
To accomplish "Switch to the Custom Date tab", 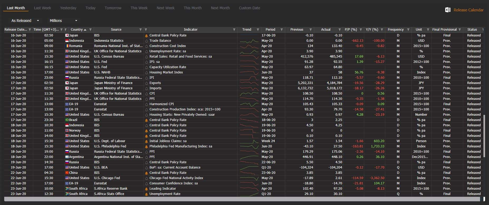I will (x=250, y=8).
